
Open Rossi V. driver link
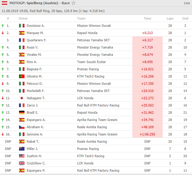[33, 47]
